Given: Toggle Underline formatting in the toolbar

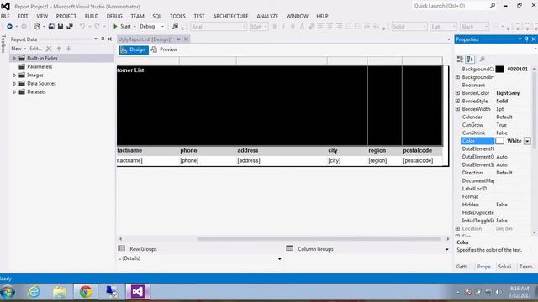Looking at the screenshot, I should [x=293, y=26].
